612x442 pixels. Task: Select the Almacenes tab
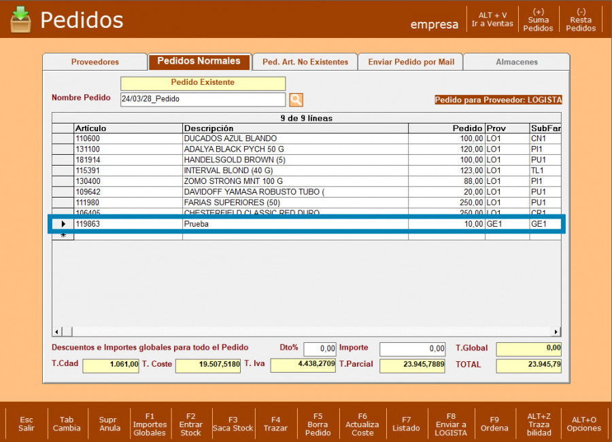[x=517, y=62]
